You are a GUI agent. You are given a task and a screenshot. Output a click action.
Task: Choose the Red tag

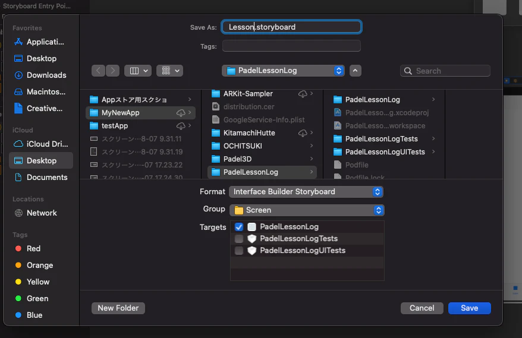tap(28, 248)
